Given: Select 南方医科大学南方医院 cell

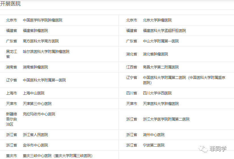Looking at the screenshot, I should (41, 41).
